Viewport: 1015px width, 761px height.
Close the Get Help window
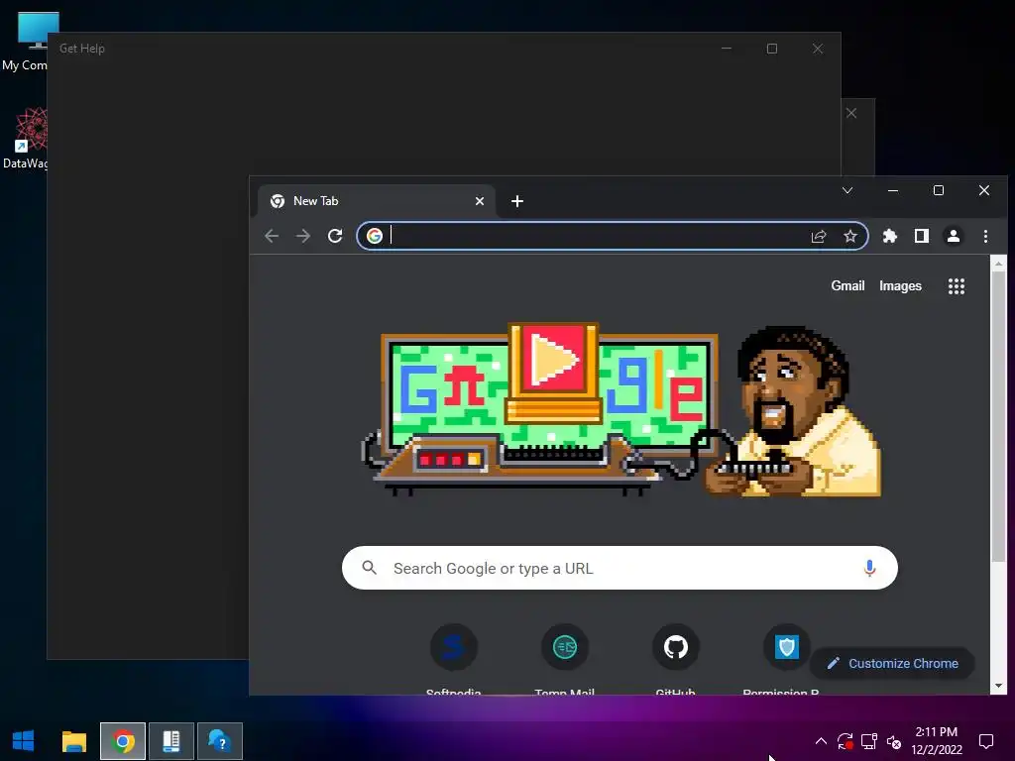[x=818, y=49]
